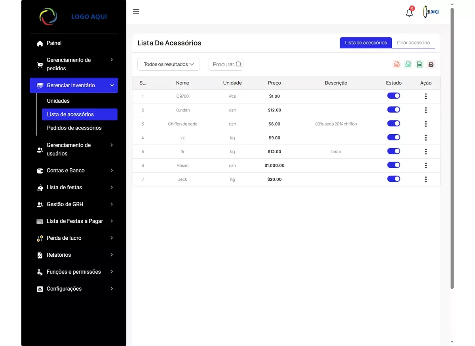The width and height of the screenshot is (475, 346).
Task: Click the green CSV export icon
Action: 408,64
